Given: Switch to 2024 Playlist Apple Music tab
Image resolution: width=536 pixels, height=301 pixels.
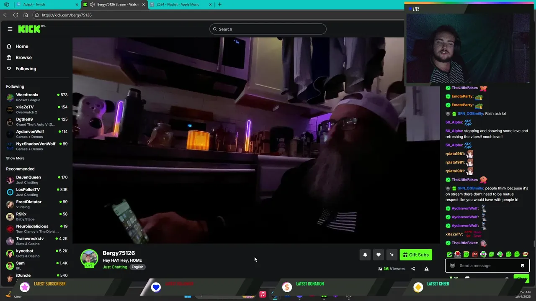Looking at the screenshot, I should point(181,5).
